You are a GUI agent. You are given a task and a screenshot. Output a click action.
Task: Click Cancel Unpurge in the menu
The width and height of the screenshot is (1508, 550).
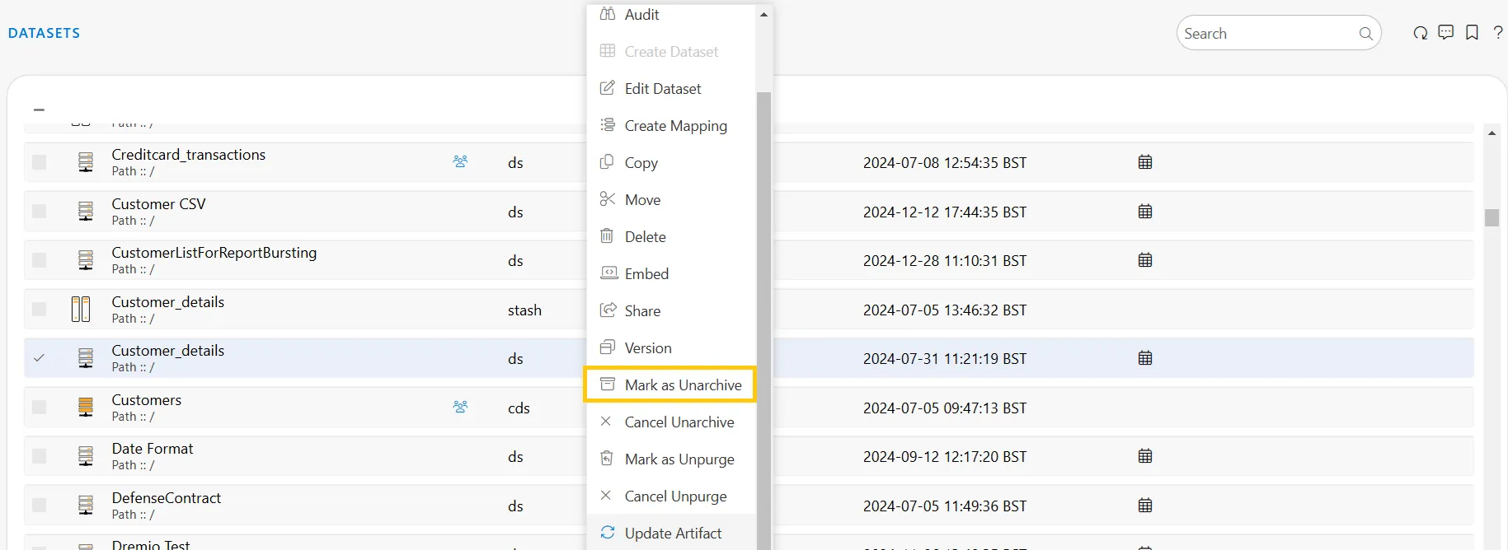tap(671, 496)
